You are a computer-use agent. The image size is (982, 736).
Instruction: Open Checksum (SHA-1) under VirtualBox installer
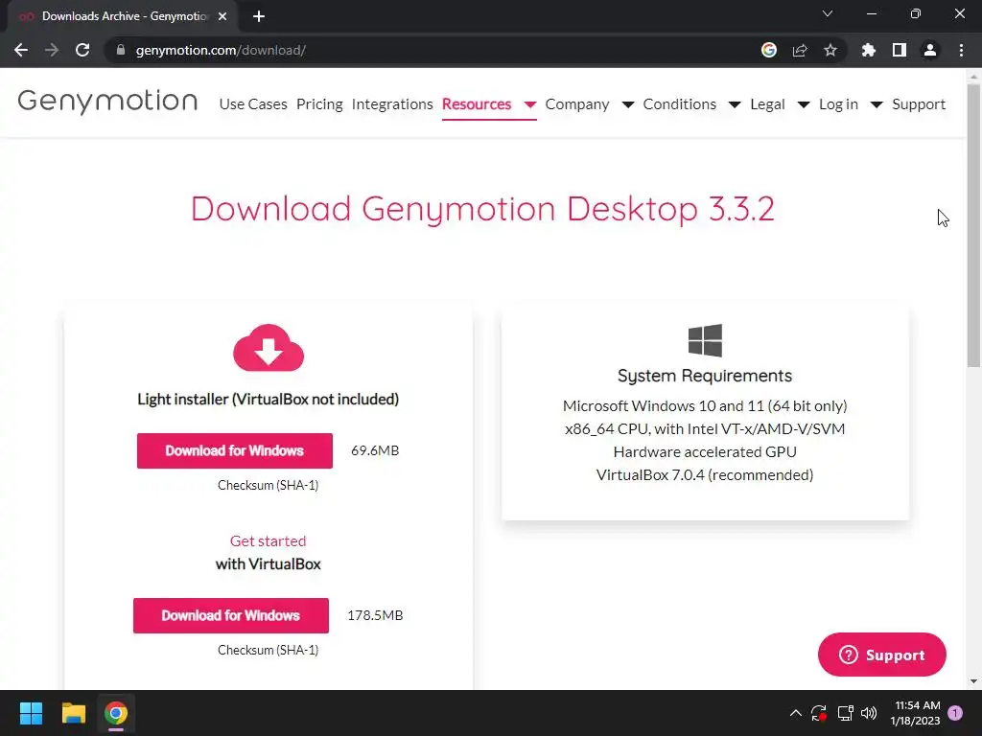(269, 650)
